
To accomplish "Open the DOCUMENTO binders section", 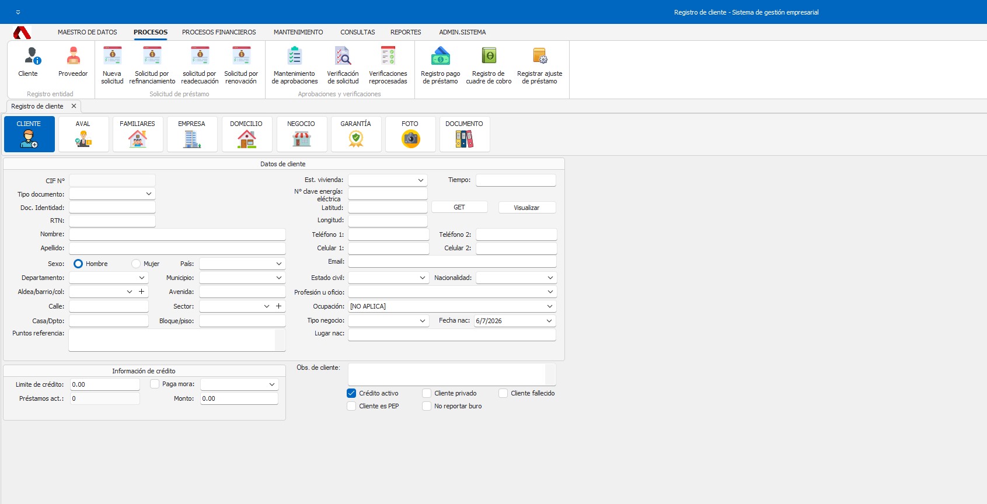I will [x=465, y=134].
